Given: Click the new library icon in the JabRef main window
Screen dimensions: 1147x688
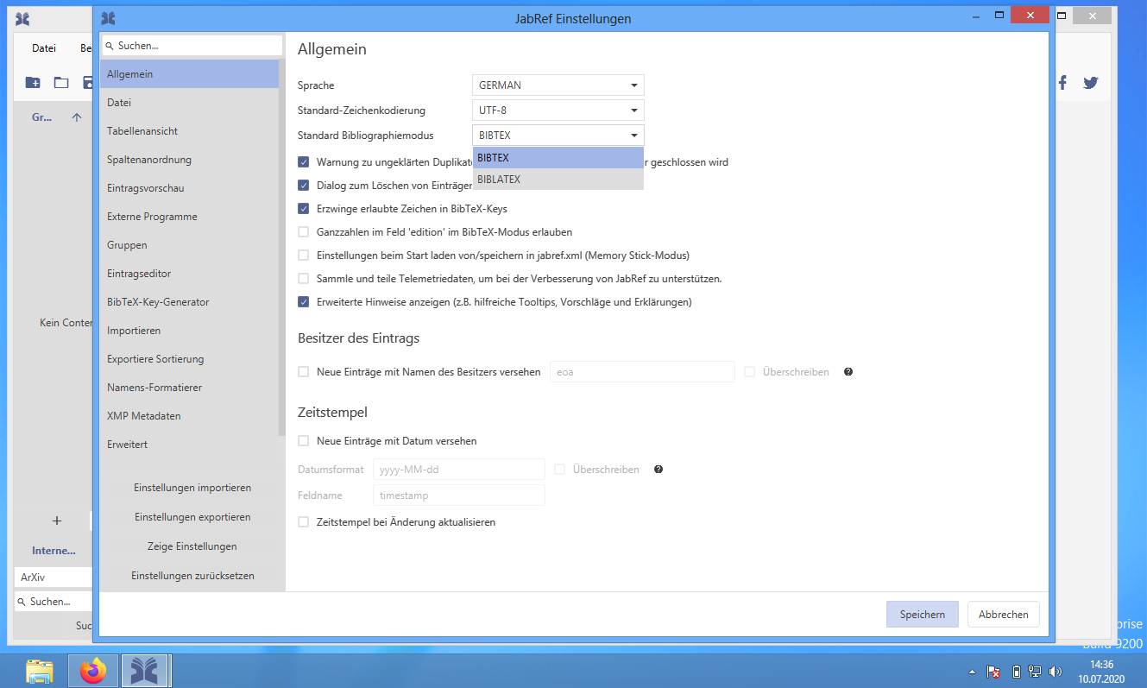Looking at the screenshot, I should [33, 83].
